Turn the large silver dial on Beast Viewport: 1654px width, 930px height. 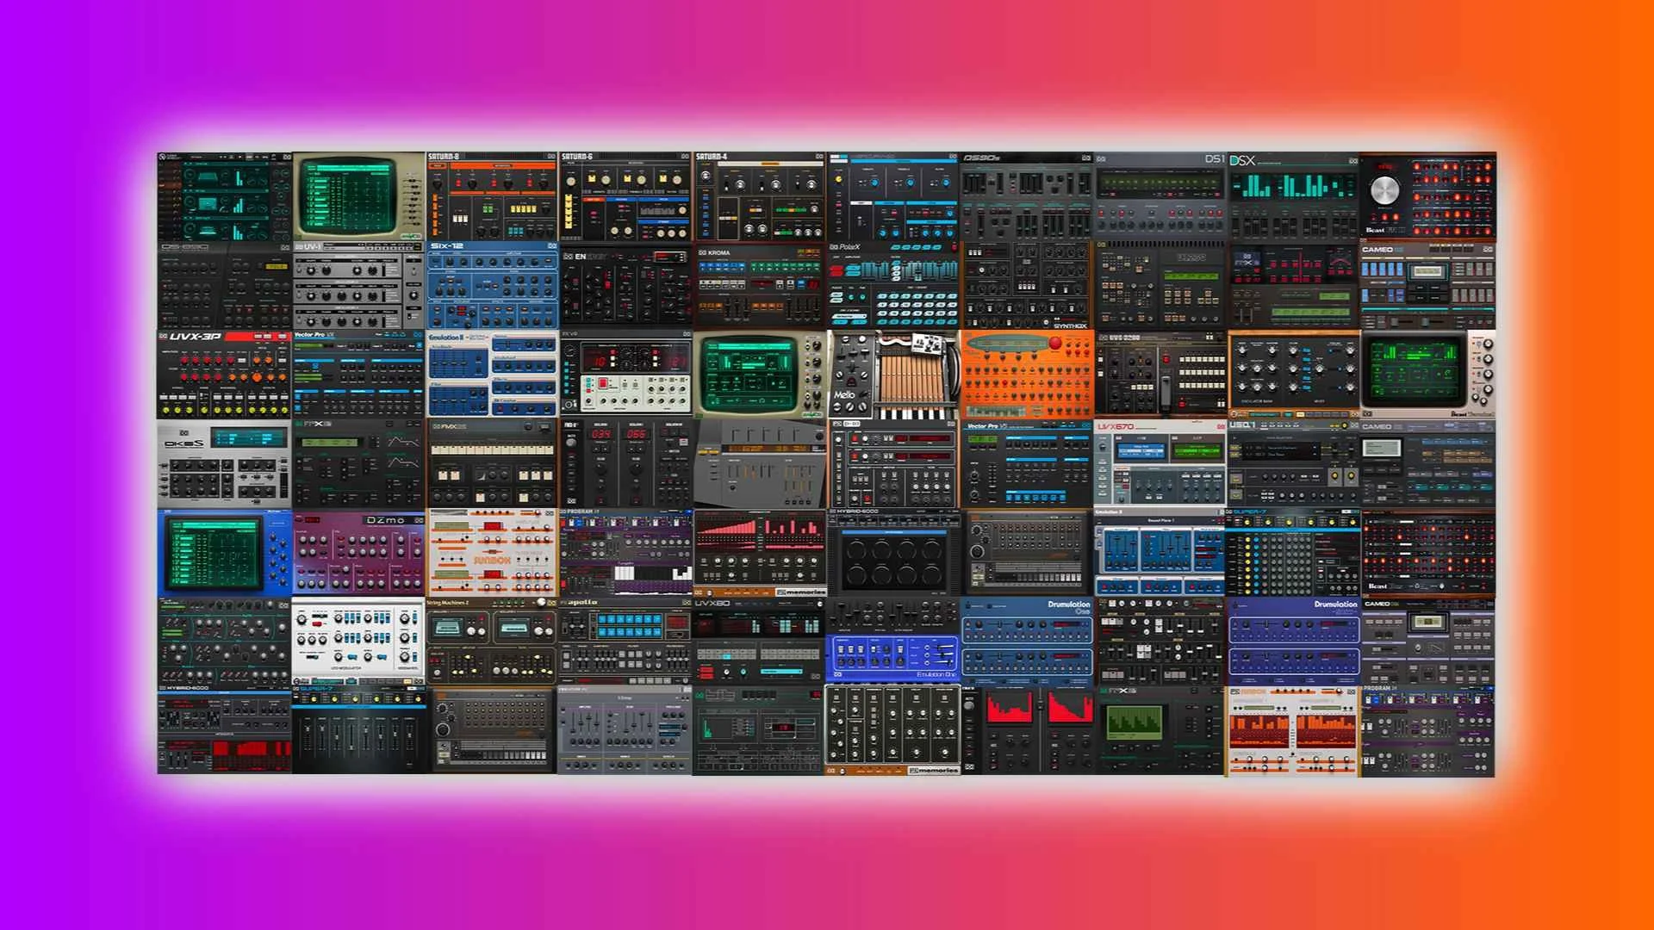tap(1384, 191)
